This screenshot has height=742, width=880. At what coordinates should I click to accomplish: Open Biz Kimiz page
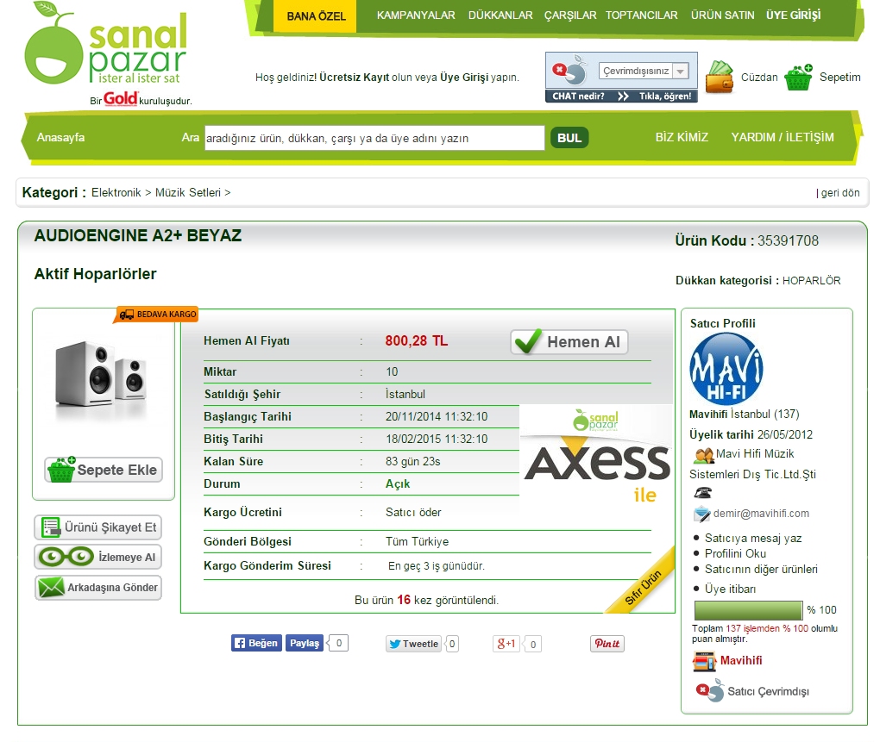682,137
